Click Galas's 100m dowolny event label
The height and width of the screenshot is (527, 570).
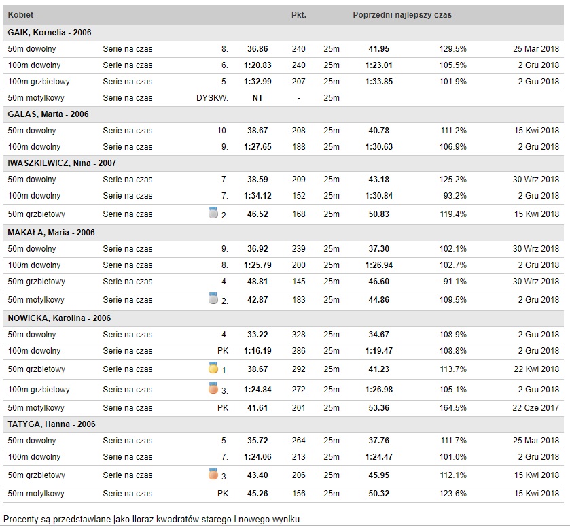pyautogui.click(x=34, y=147)
